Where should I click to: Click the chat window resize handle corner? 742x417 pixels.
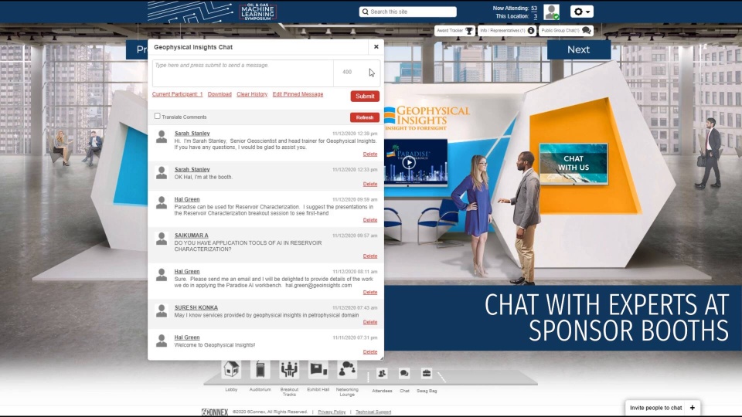pyautogui.click(x=381, y=358)
